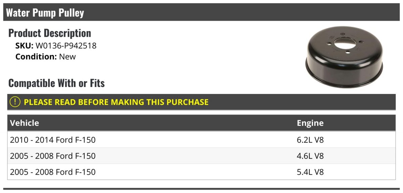Click the 5.4L V8 engine cell
403x193 pixels.
tap(310, 172)
